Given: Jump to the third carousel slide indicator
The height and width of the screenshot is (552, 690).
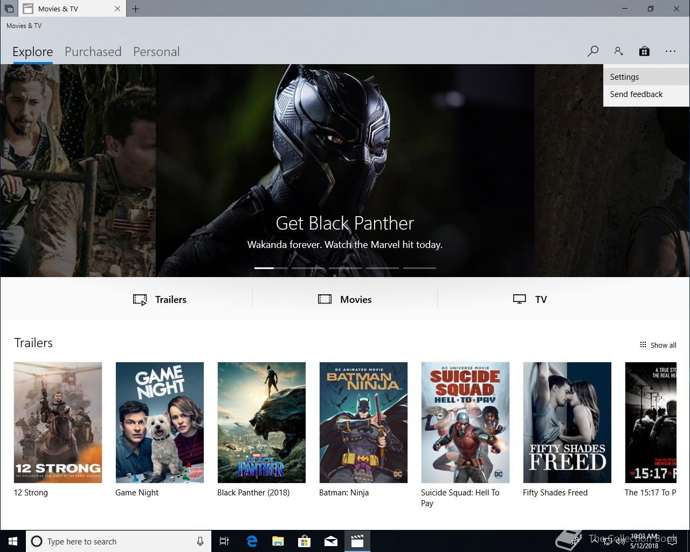Looking at the screenshot, I should [345, 268].
